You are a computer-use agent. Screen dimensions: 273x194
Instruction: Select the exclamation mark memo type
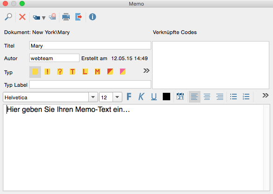pyautogui.click(x=47, y=72)
